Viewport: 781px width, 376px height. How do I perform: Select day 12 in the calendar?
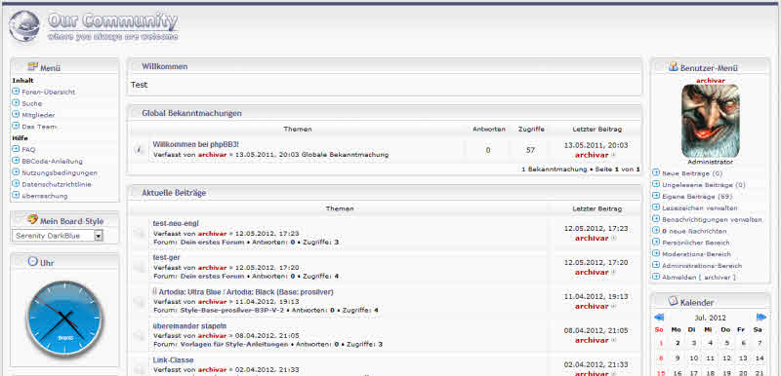726,358
